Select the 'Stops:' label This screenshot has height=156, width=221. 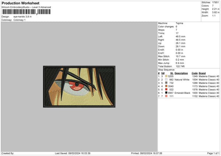(x=161, y=30)
